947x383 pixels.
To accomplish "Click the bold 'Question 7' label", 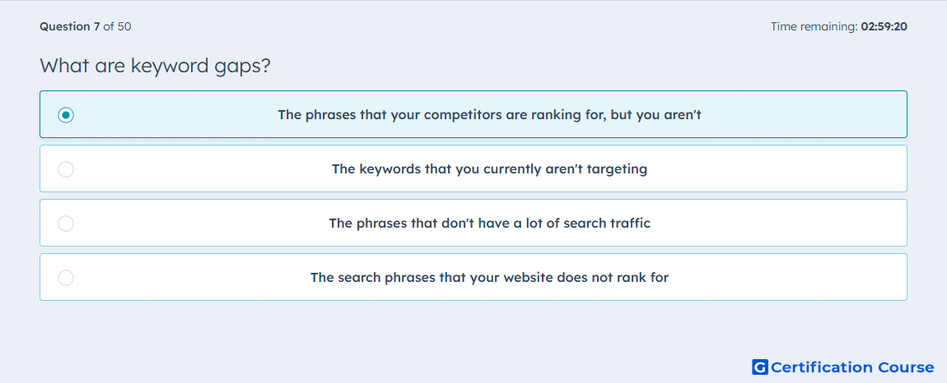I will coord(70,26).
